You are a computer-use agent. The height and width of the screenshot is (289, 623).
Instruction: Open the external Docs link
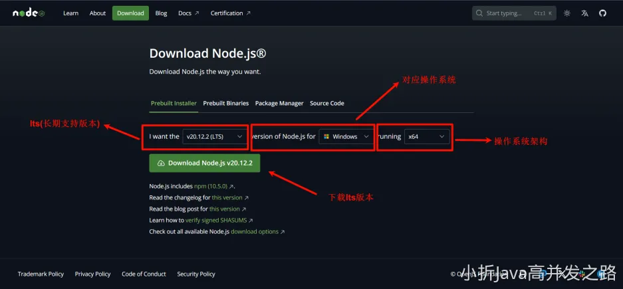[188, 13]
